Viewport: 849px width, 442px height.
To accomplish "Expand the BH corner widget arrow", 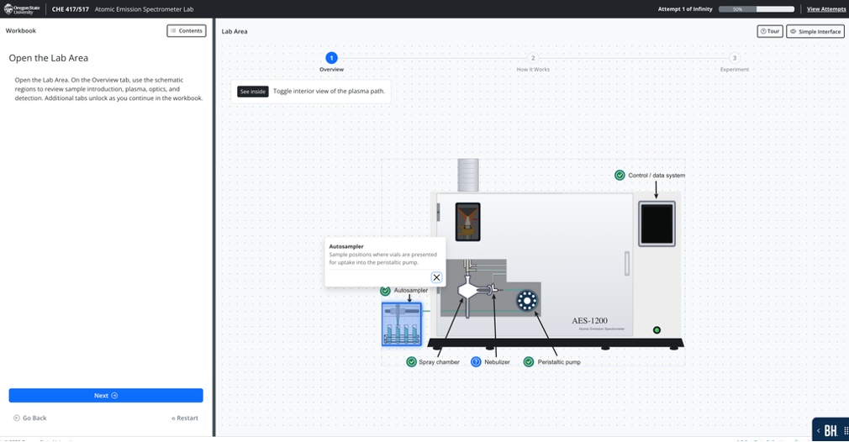I will pyautogui.click(x=818, y=430).
